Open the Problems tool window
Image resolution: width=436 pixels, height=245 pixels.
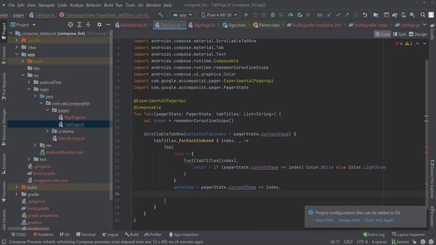pos(43,234)
